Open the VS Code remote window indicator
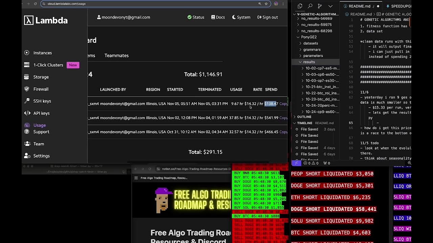433x243 pixels. tap(296, 163)
